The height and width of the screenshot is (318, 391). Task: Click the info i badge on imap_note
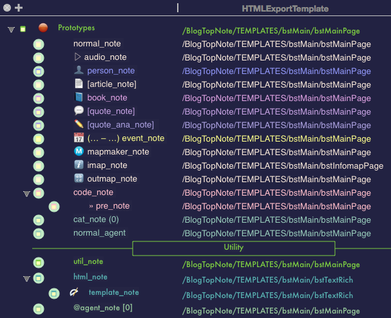pos(79,165)
